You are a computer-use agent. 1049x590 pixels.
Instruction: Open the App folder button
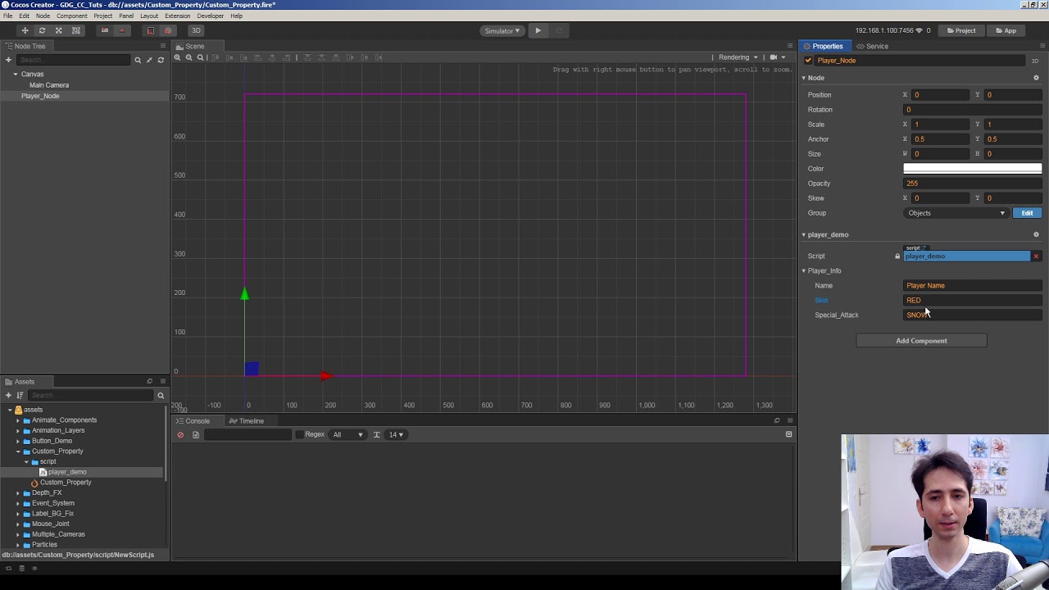tap(1005, 30)
